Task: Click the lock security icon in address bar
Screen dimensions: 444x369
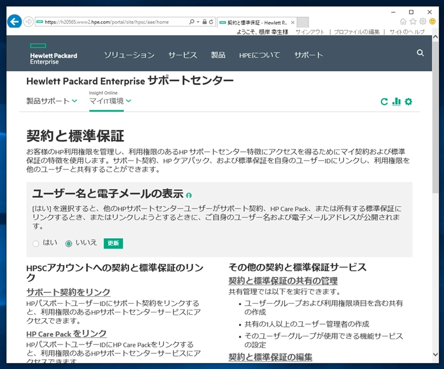Action: (x=204, y=22)
